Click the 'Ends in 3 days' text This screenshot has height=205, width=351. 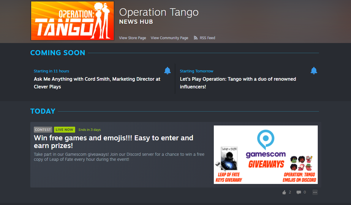click(x=90, y=130)
